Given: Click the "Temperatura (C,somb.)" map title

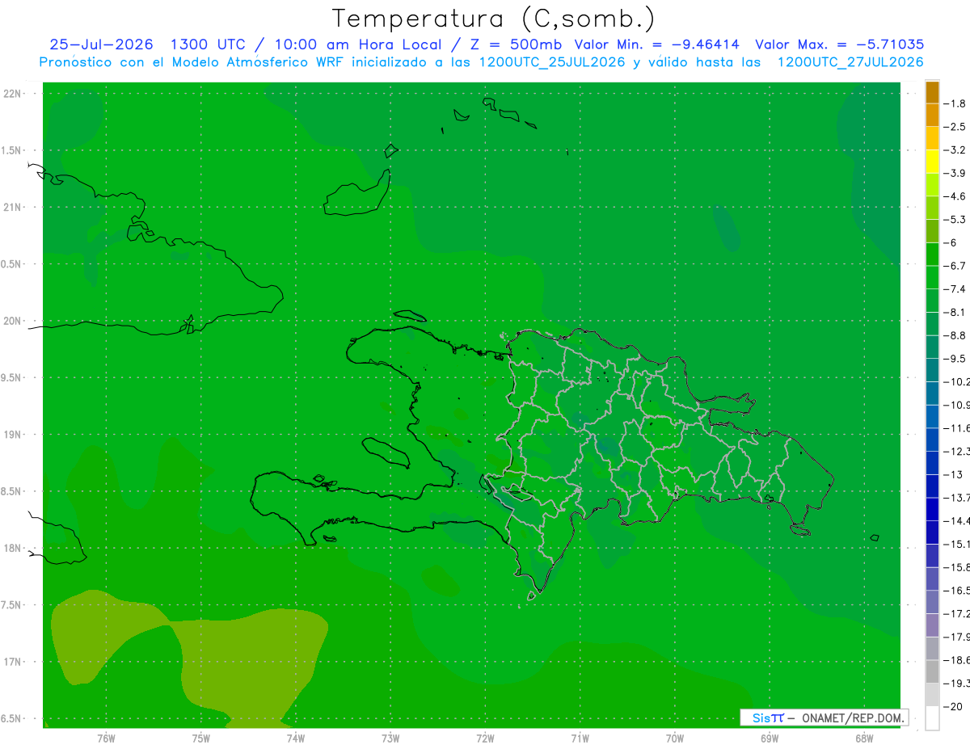Looking at the screenshot, I should click(494, 19).
